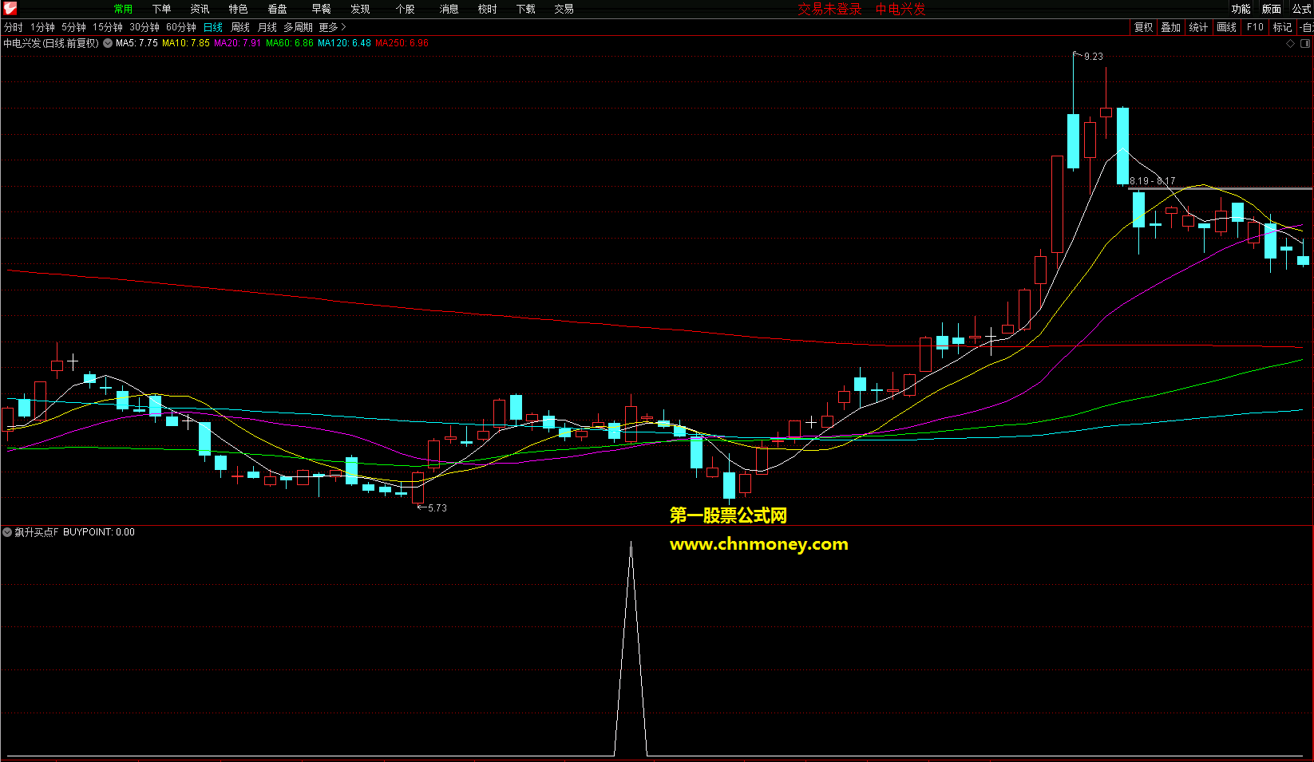Click the 叠加 overlay button
The height and width of the screenshot is (762, 1314).
click(1170, 27)
